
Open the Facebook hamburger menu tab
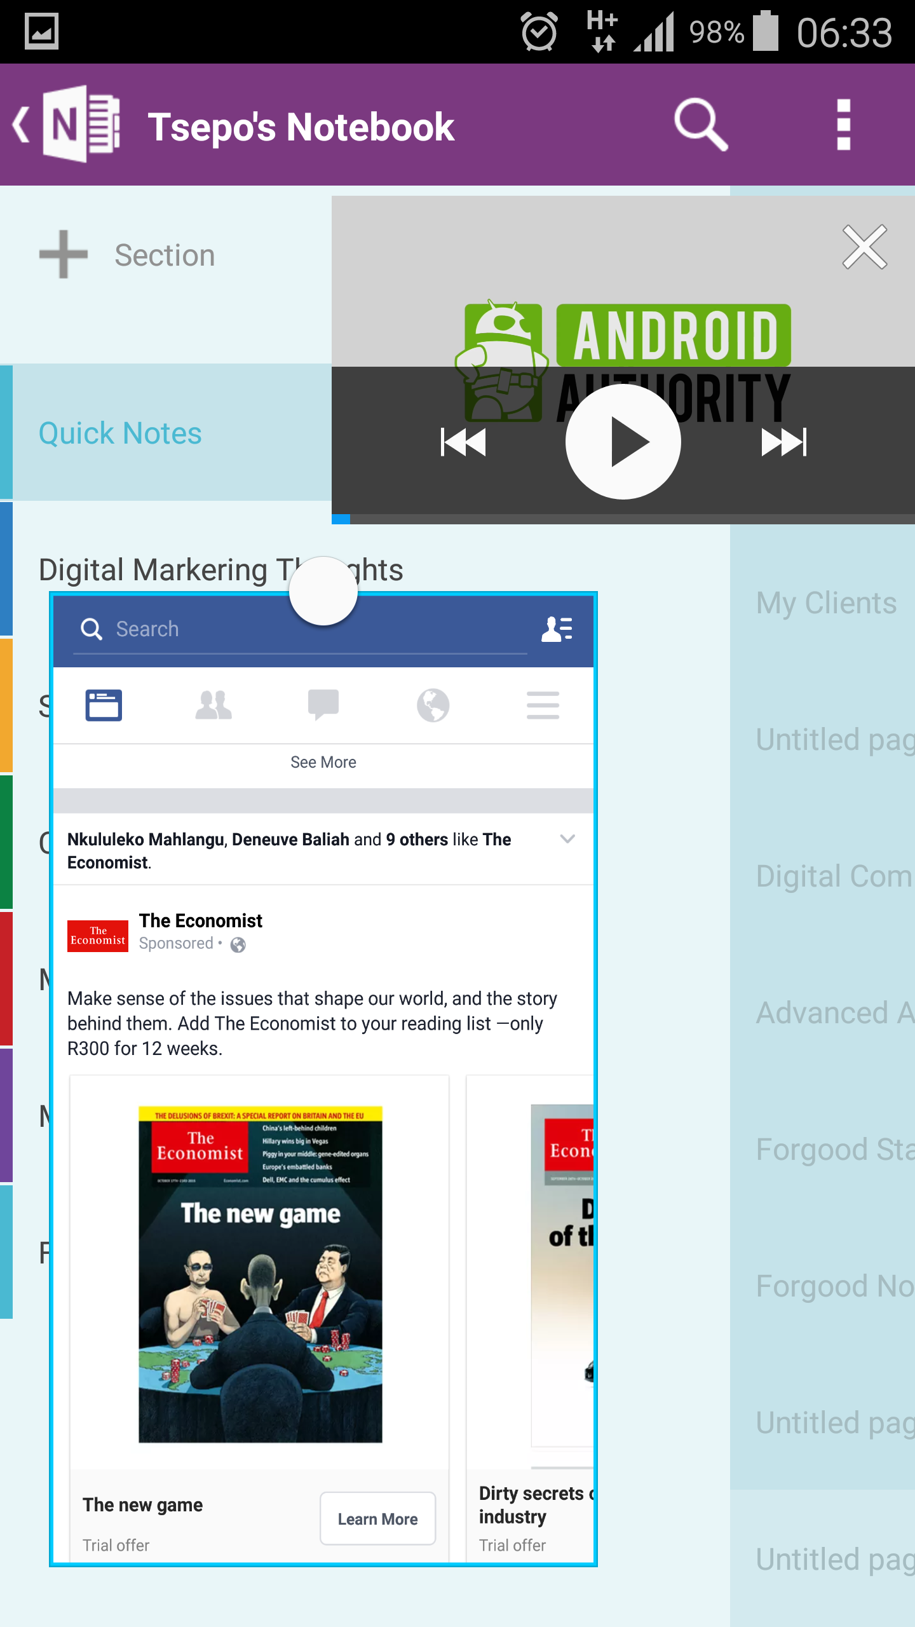[543, 705]
